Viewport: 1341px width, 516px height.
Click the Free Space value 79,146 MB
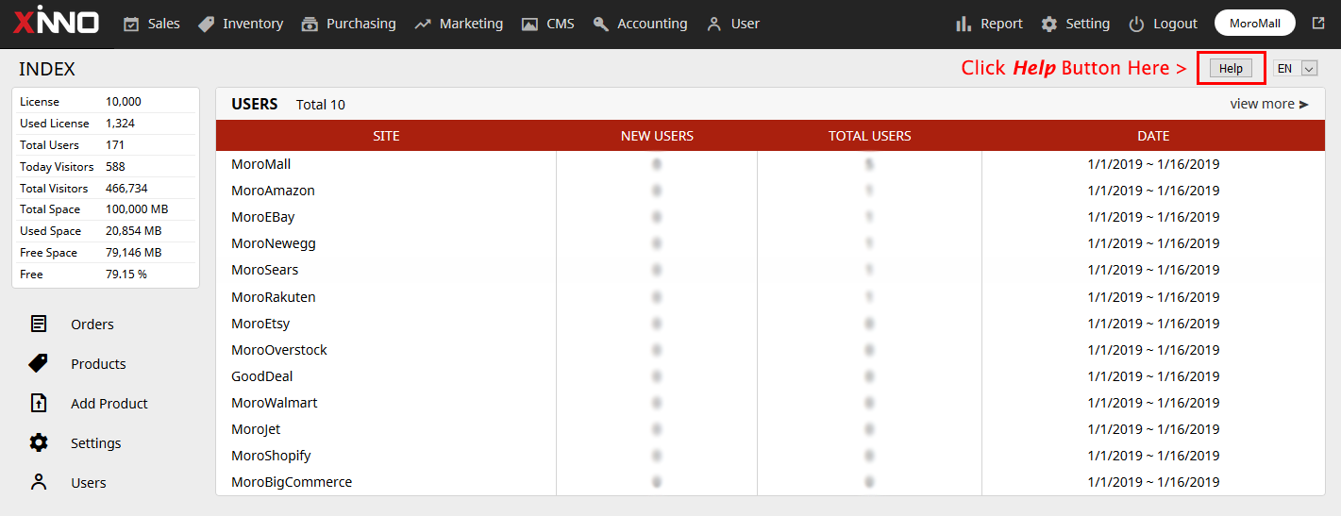point(133,253)
